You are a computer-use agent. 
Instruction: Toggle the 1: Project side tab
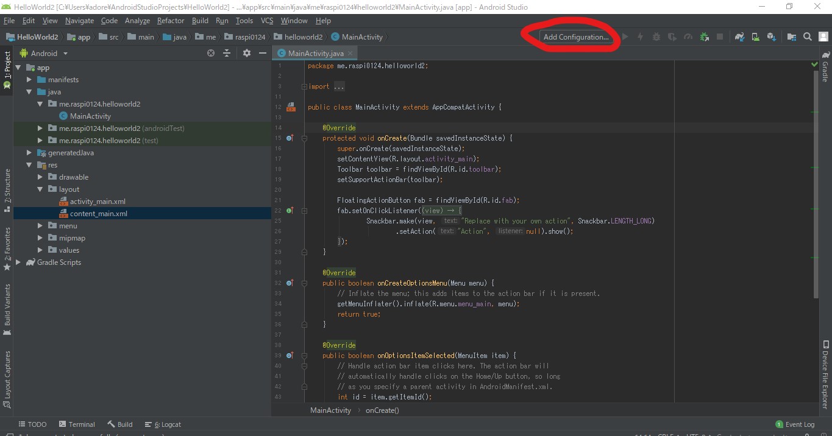pyautogui.click(x=7, y=70)
